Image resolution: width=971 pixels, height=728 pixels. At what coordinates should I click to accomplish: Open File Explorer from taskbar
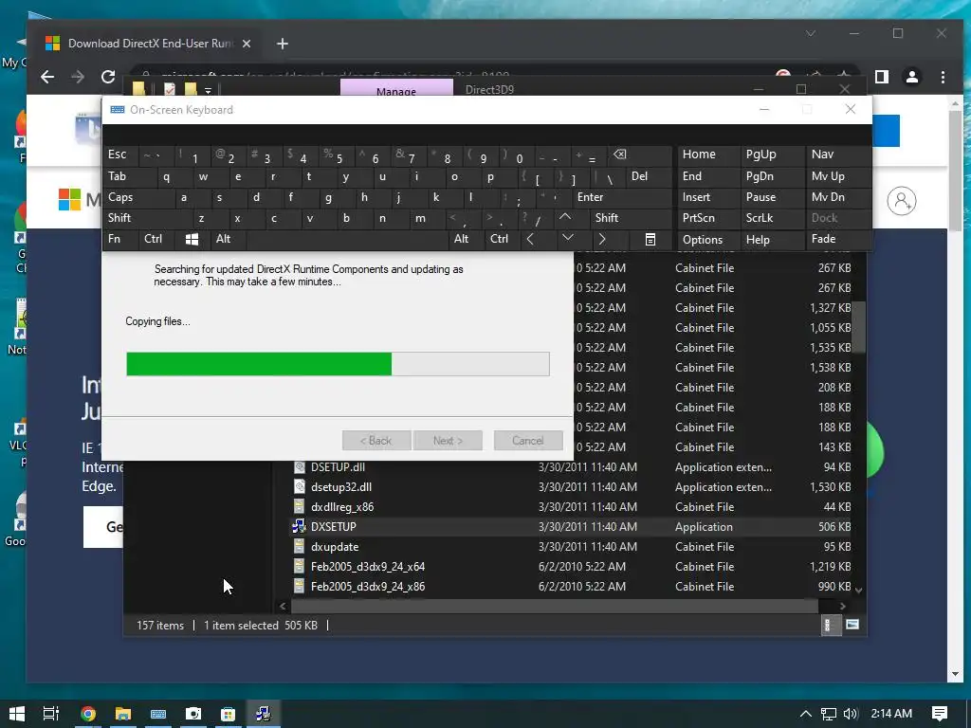point(122,713)
